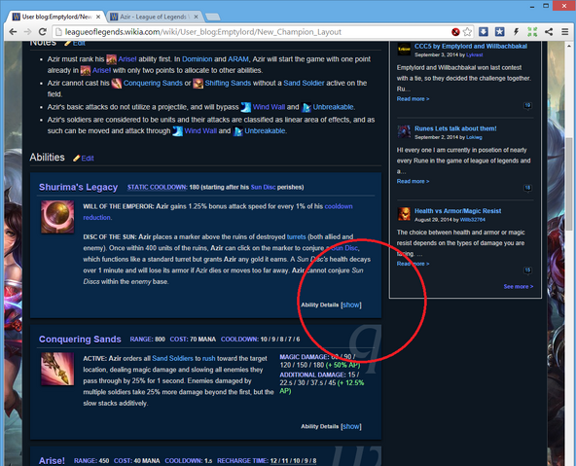Viewport: 576px width, 466px height.
Task: Click the comment bubble under Health vs Armor post
Action: [527, 270]
